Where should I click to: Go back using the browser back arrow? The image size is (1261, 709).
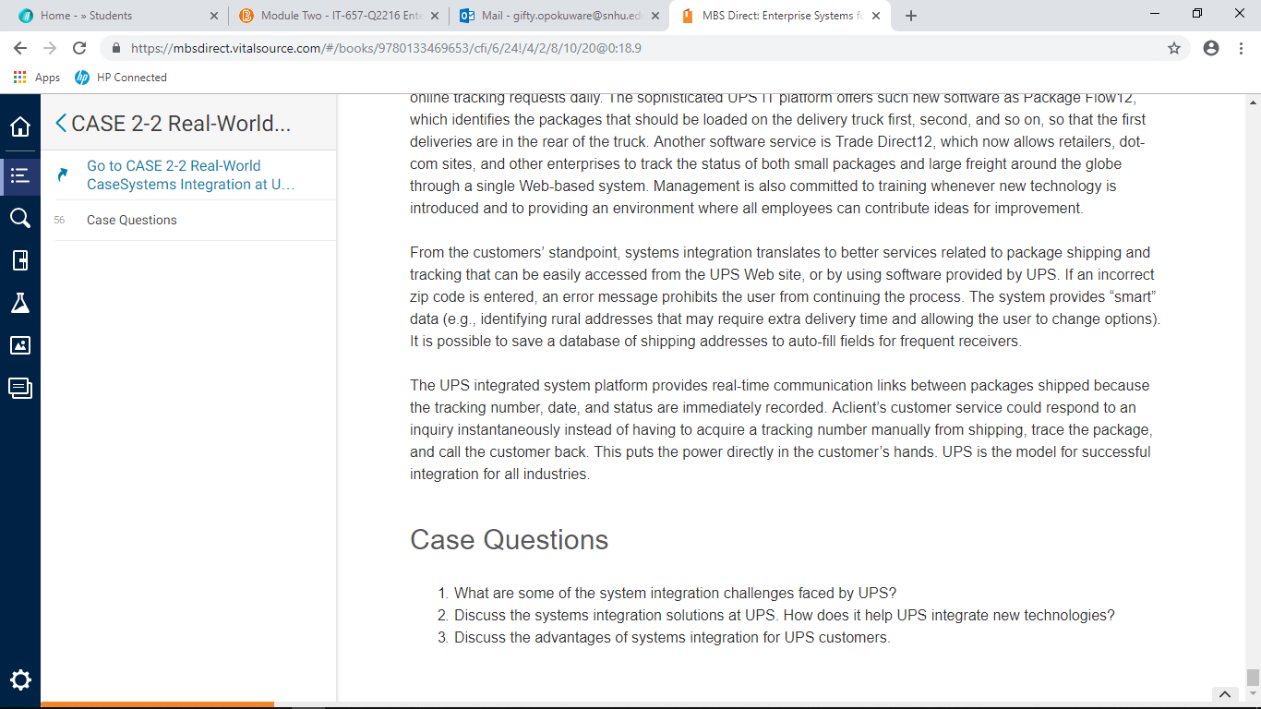18,48
